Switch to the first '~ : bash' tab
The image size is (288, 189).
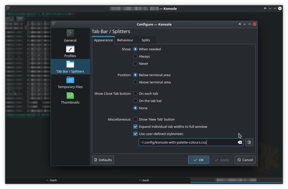[x=52, y=180]
